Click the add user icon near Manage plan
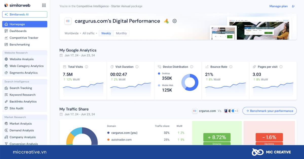 (x=293, y=6)
